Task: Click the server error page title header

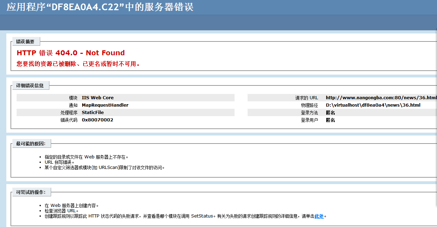Action: pos(100,7)
